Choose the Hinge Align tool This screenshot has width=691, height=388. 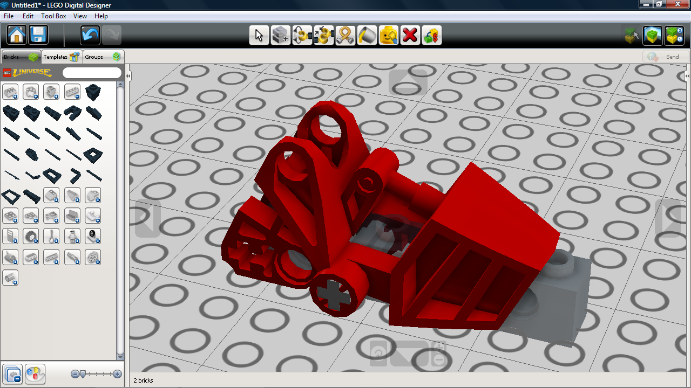[324, 36]
